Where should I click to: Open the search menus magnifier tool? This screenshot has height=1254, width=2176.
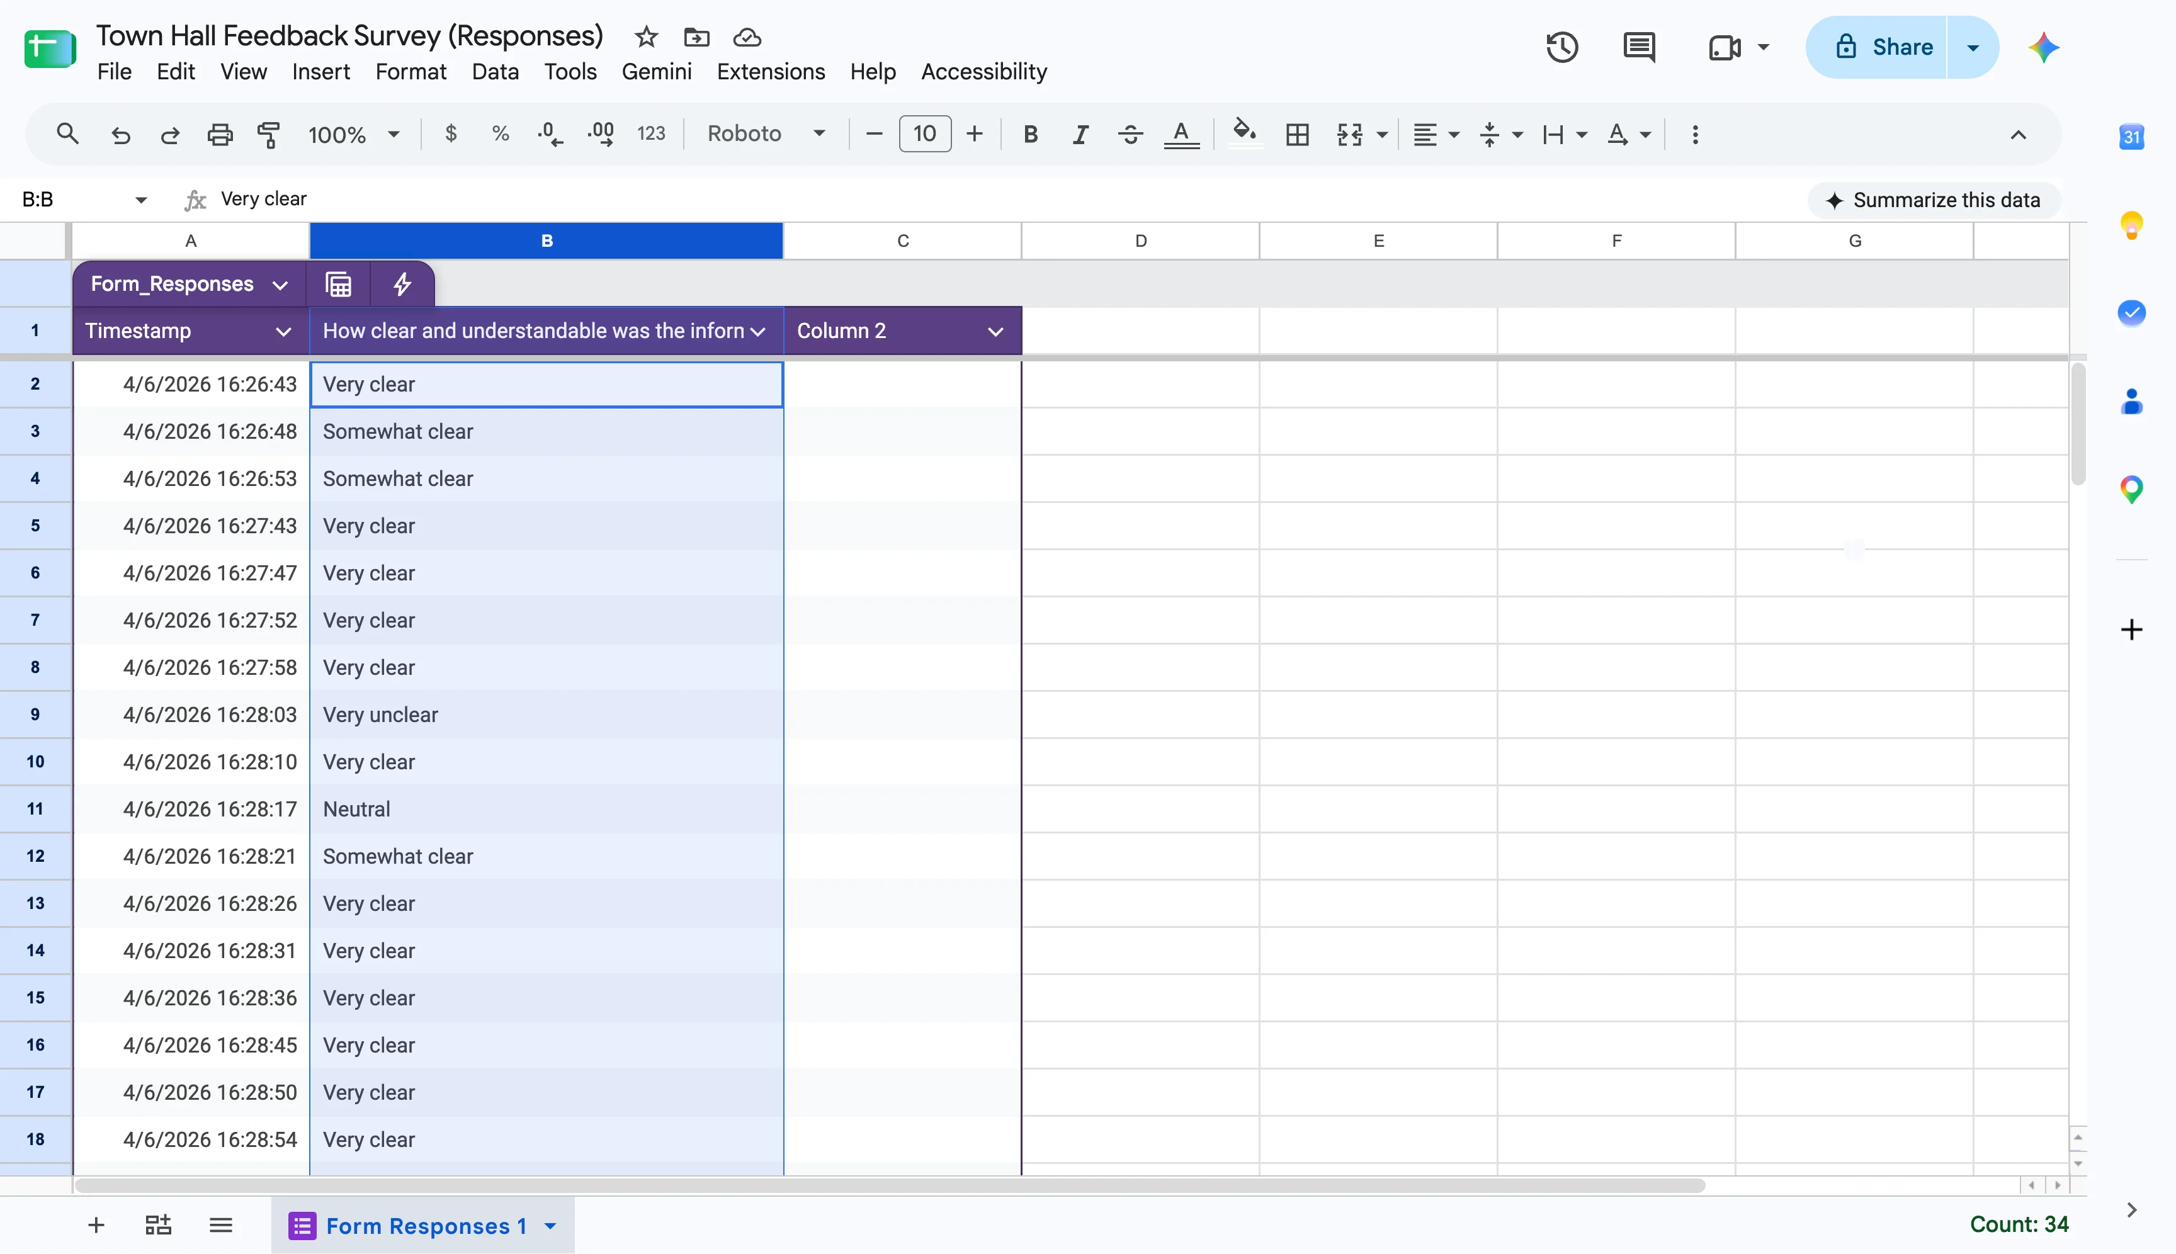coord(67,133)
